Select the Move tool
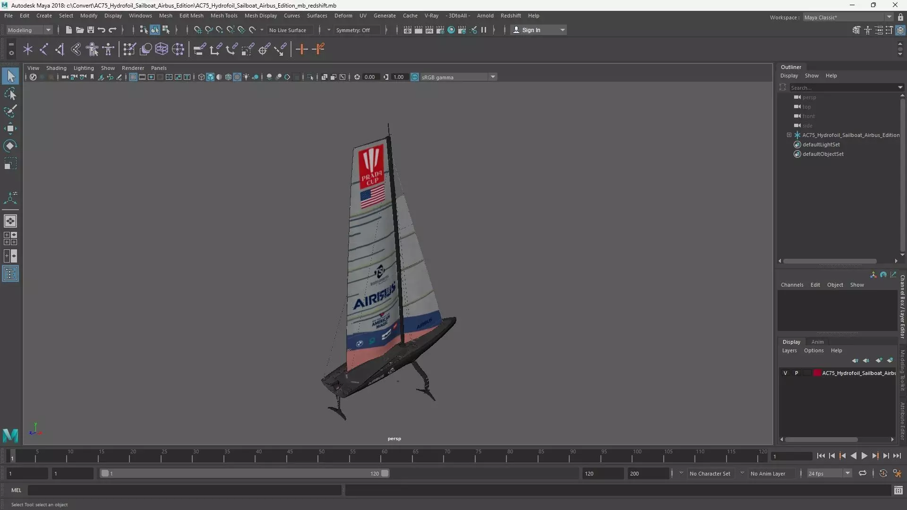 [10, 128]
